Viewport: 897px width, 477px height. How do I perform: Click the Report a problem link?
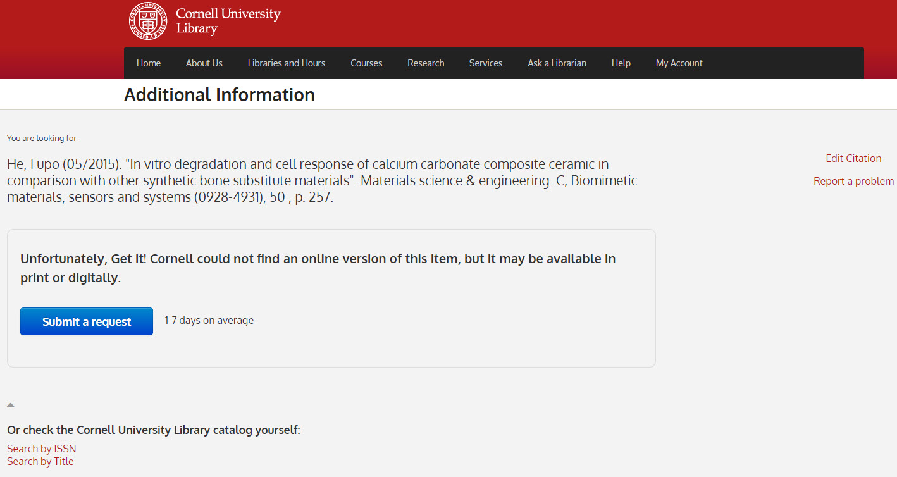point(853,181)
